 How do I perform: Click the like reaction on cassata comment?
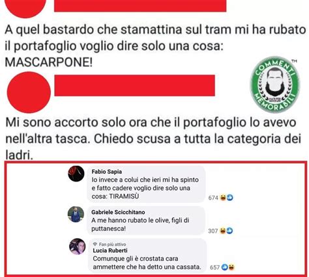pos(225,267)
